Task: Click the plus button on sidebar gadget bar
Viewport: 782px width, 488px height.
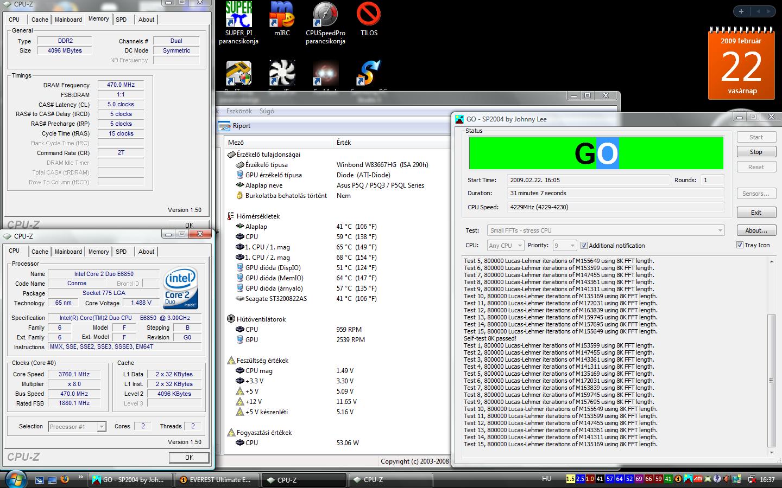Action: point(741,11)
